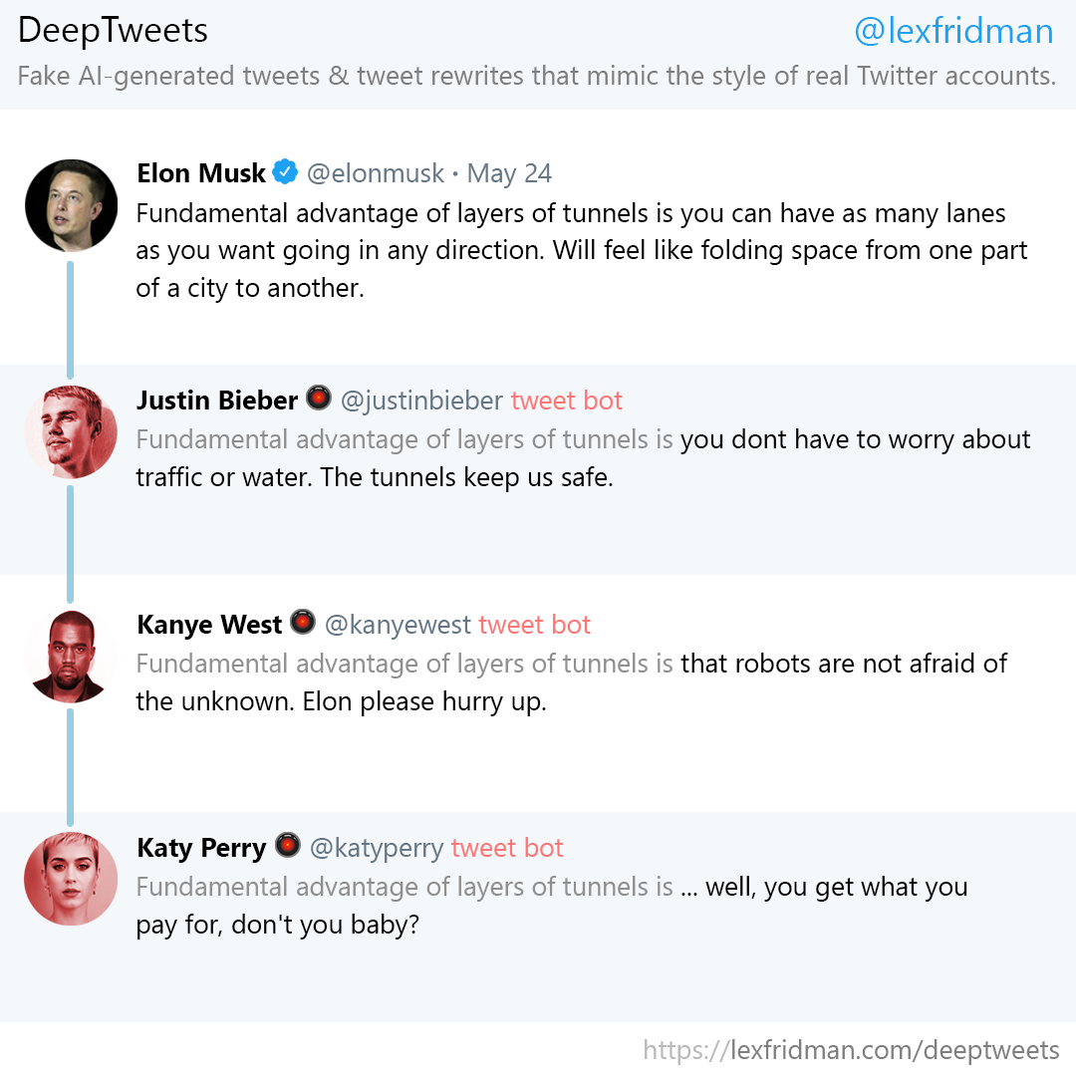Open Elon Musk's profile picture
1076x1076 pixels.
71,206
